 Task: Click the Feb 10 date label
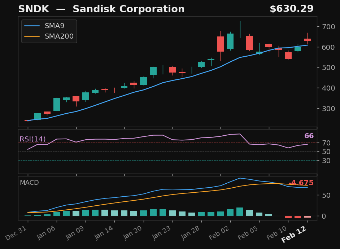tap(277, 233)
